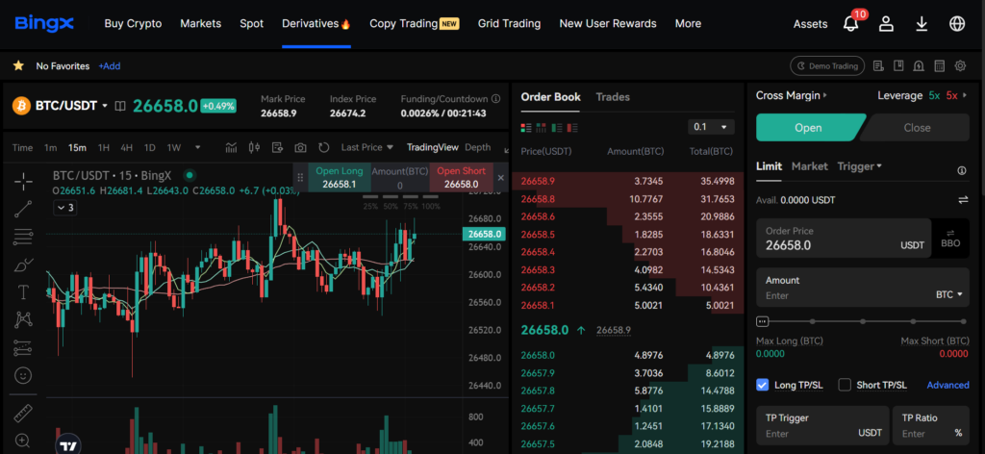Open the language globe icon
Image resolution: width=985 pixels, height=454 pixels.
(956, 24)
